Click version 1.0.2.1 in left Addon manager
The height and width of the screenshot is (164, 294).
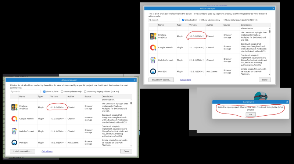(x=58, y=142)
